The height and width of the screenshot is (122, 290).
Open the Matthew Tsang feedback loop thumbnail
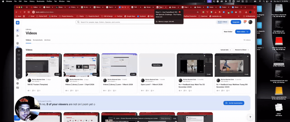[233, 65]
